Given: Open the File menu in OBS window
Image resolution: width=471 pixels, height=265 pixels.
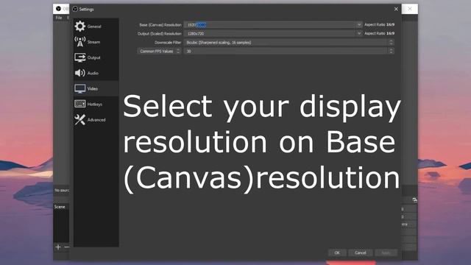Looking at the screenshot, I should [x=59, y=18].
